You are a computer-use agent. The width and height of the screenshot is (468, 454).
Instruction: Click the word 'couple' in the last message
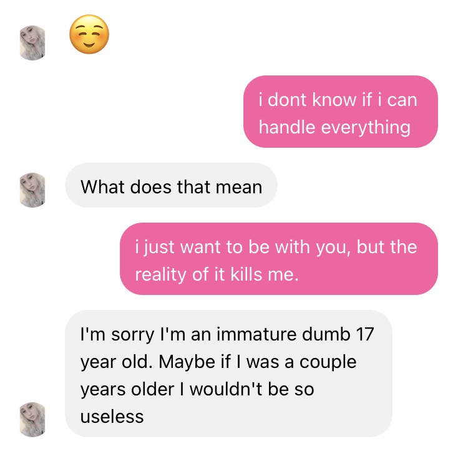point(328,363)
